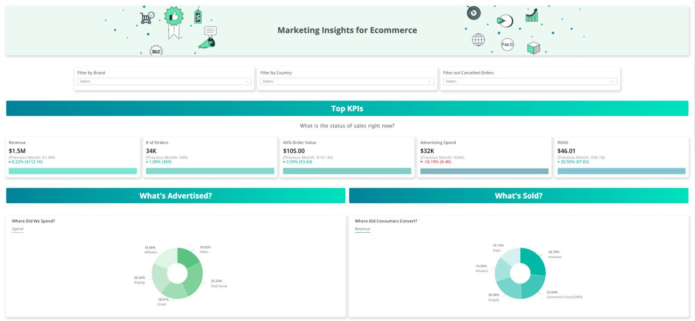Open the Filter out Cancelled Orders dropdown
Viewport: 695px width, 321px height.
tap(530, 81)
